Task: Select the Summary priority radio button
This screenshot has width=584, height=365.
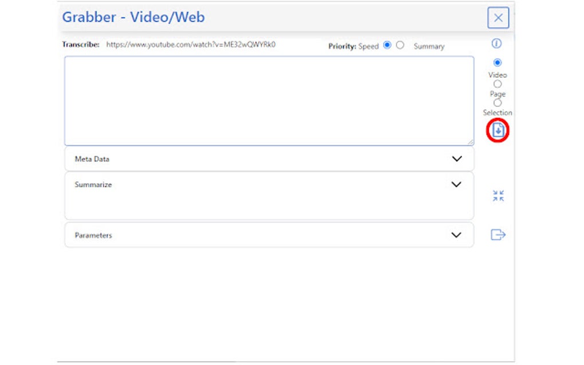Action: (x=400, y=45)
